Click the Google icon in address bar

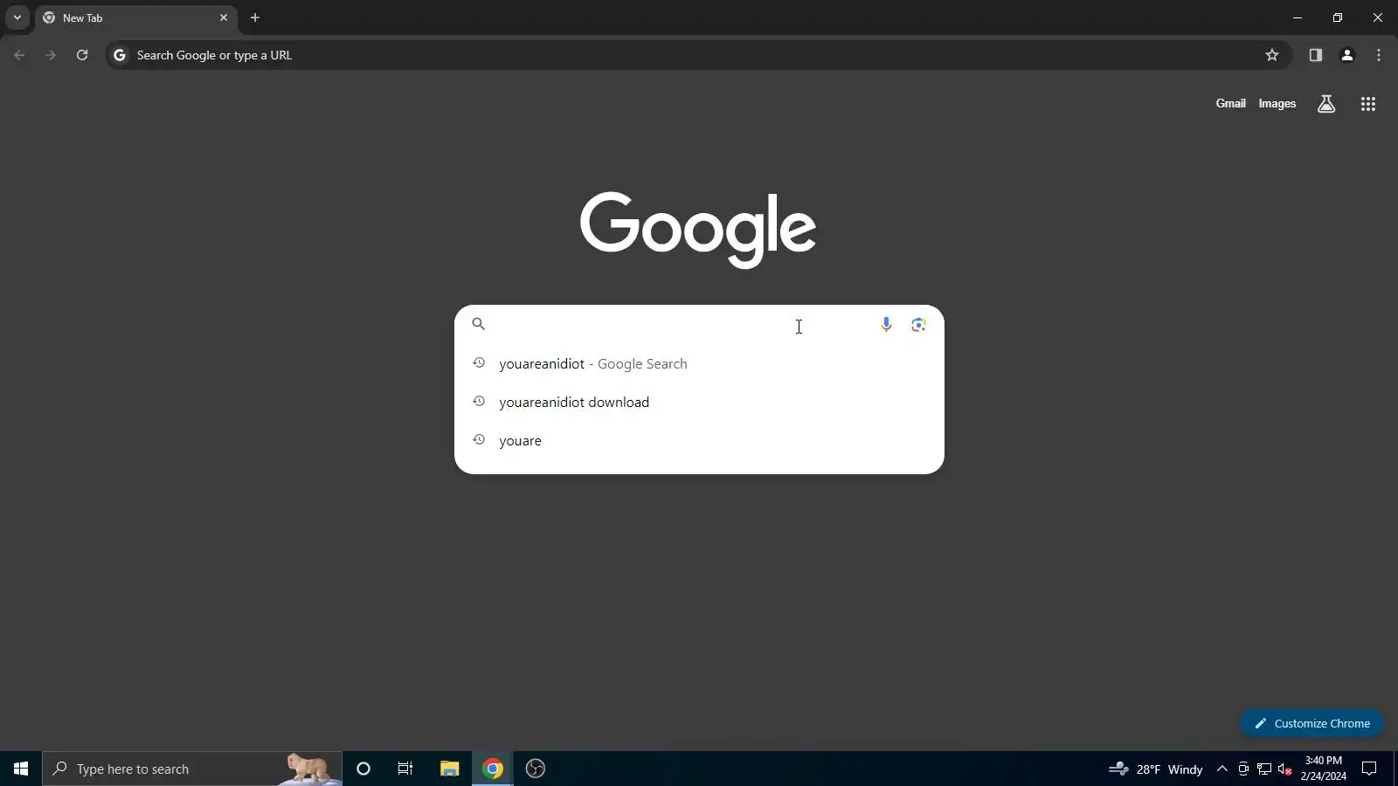point(120,55)
